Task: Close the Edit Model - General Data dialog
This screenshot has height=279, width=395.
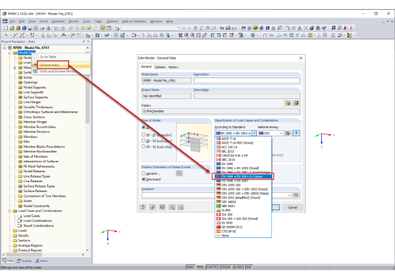Action: pyautogui.click(x=301, y=58)
